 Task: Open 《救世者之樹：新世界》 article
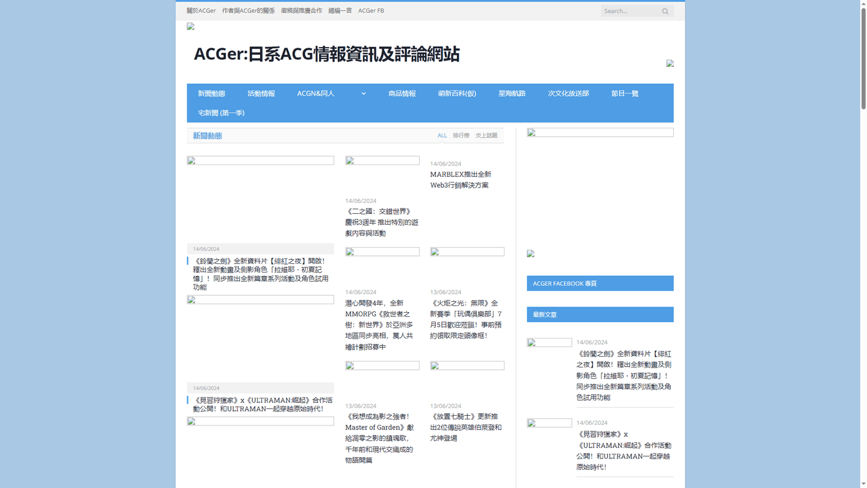click(379, 325)
